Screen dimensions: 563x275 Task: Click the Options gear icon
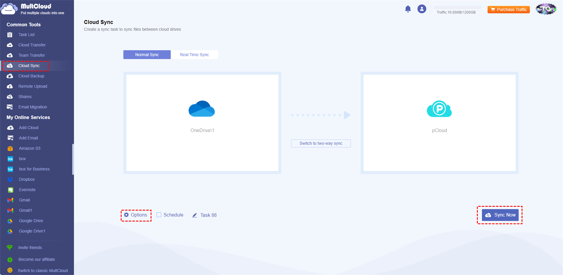(x=126, y=215)
